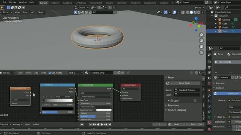Select the Light object in outliner

225,24
